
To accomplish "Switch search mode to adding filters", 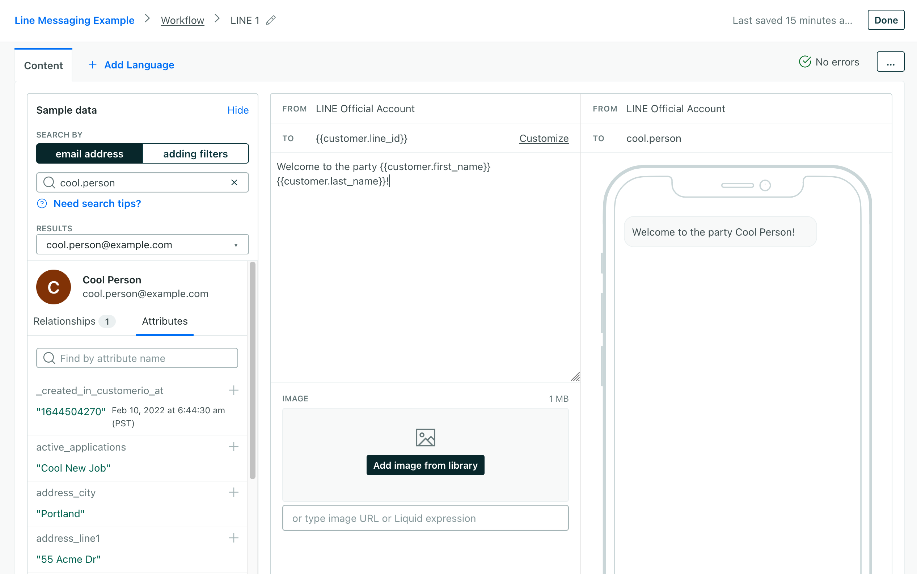I will [195, 154].
